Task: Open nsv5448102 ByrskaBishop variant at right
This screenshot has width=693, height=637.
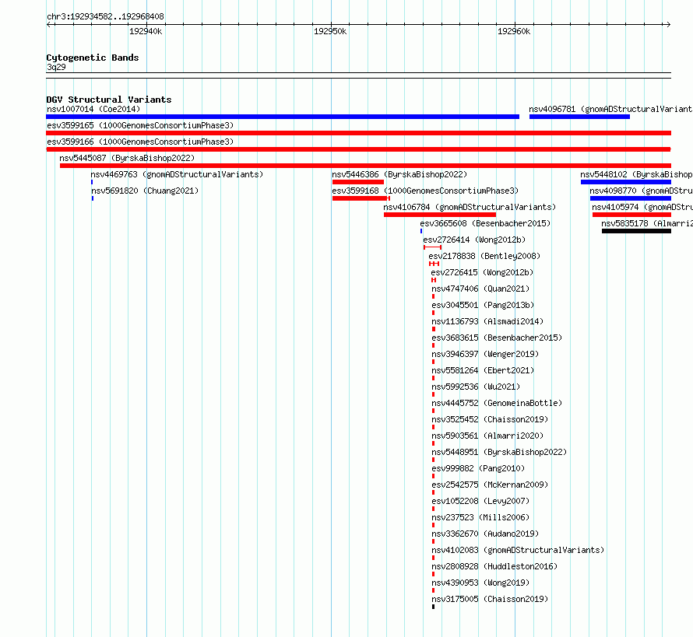Action: [636, 174]
